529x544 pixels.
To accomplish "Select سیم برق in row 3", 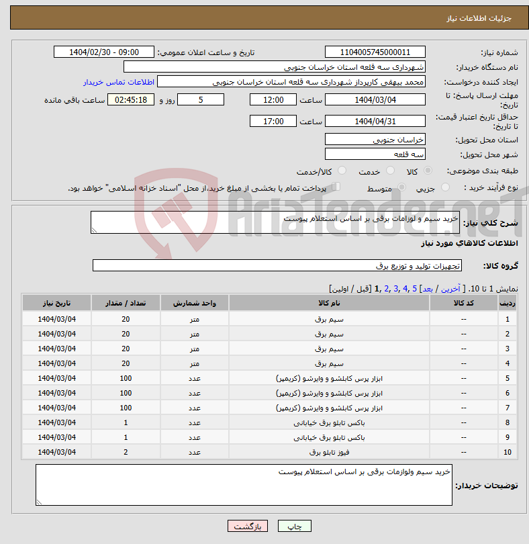I will click(329, 349).
